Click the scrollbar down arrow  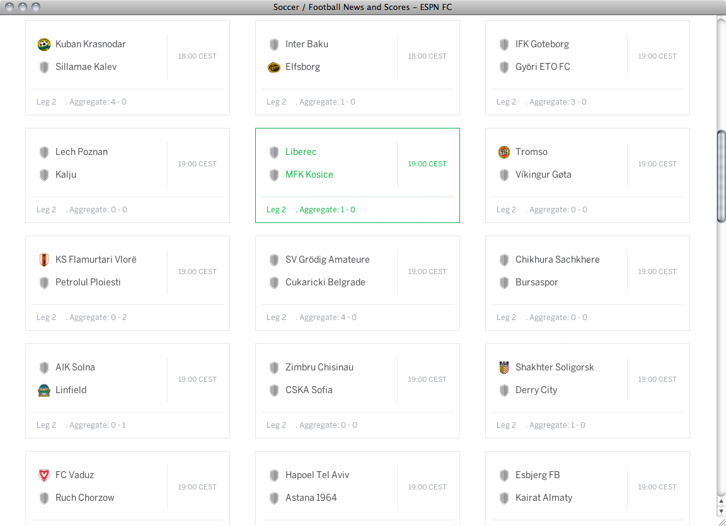coord(721,511)
